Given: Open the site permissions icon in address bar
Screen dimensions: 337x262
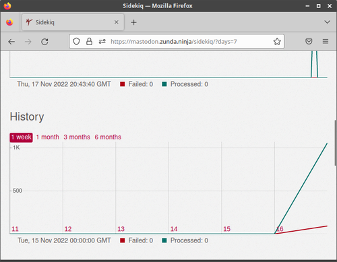Looking at the screenshot, I should 102,42.
